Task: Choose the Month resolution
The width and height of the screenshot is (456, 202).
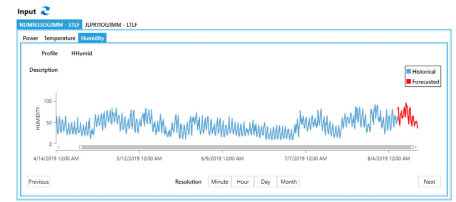Action: [x=289, y=182]
